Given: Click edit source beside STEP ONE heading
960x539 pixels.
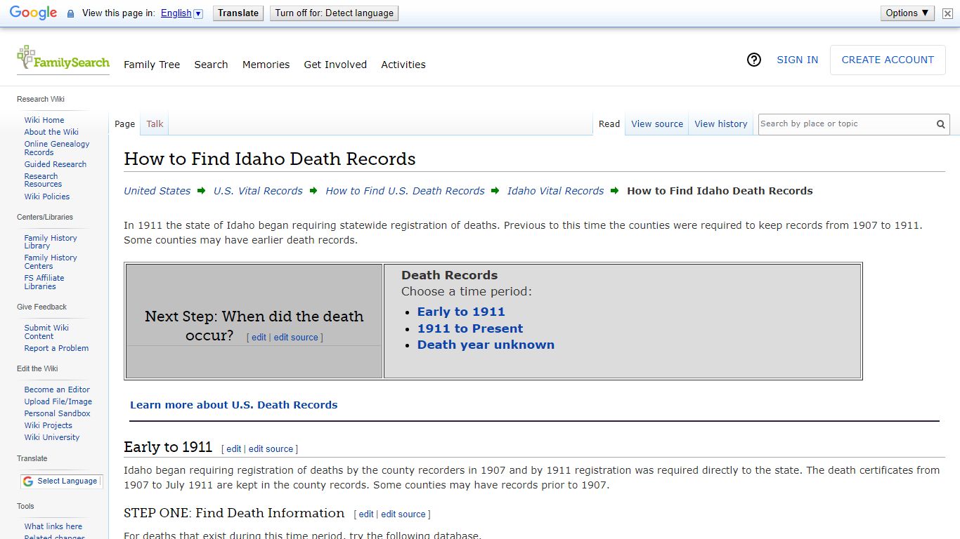Looking at the screenshot, I should coord(403,514).
